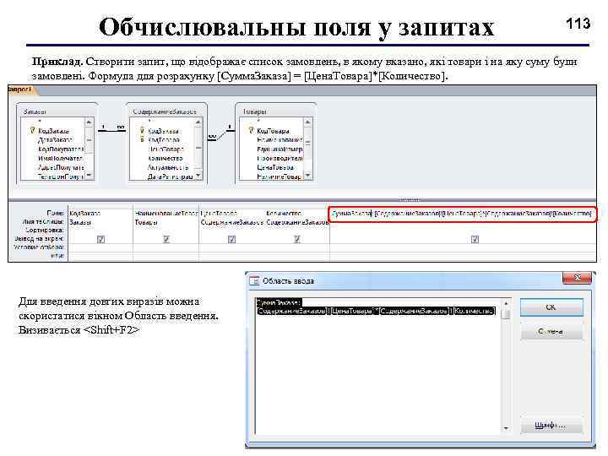Select the КодЗаказа key field in the СодержаниеЗаказов table
The width and height of the screenshot is (608, 456).
(163, 131)
